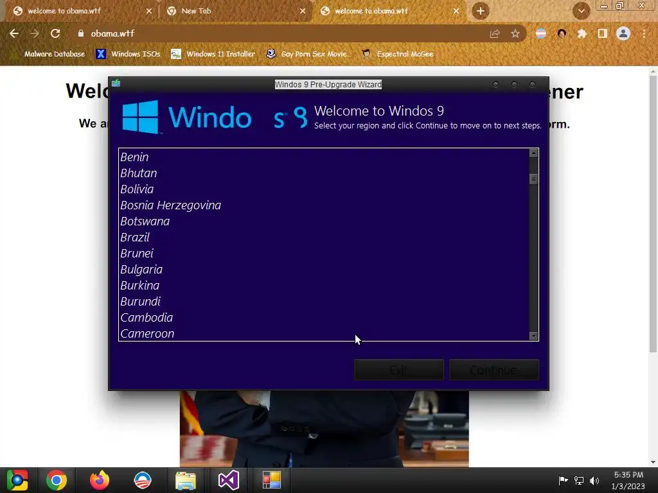Open the colorful tiles taskbar app
The image size is (658, 493).
[x=272, y=480]
